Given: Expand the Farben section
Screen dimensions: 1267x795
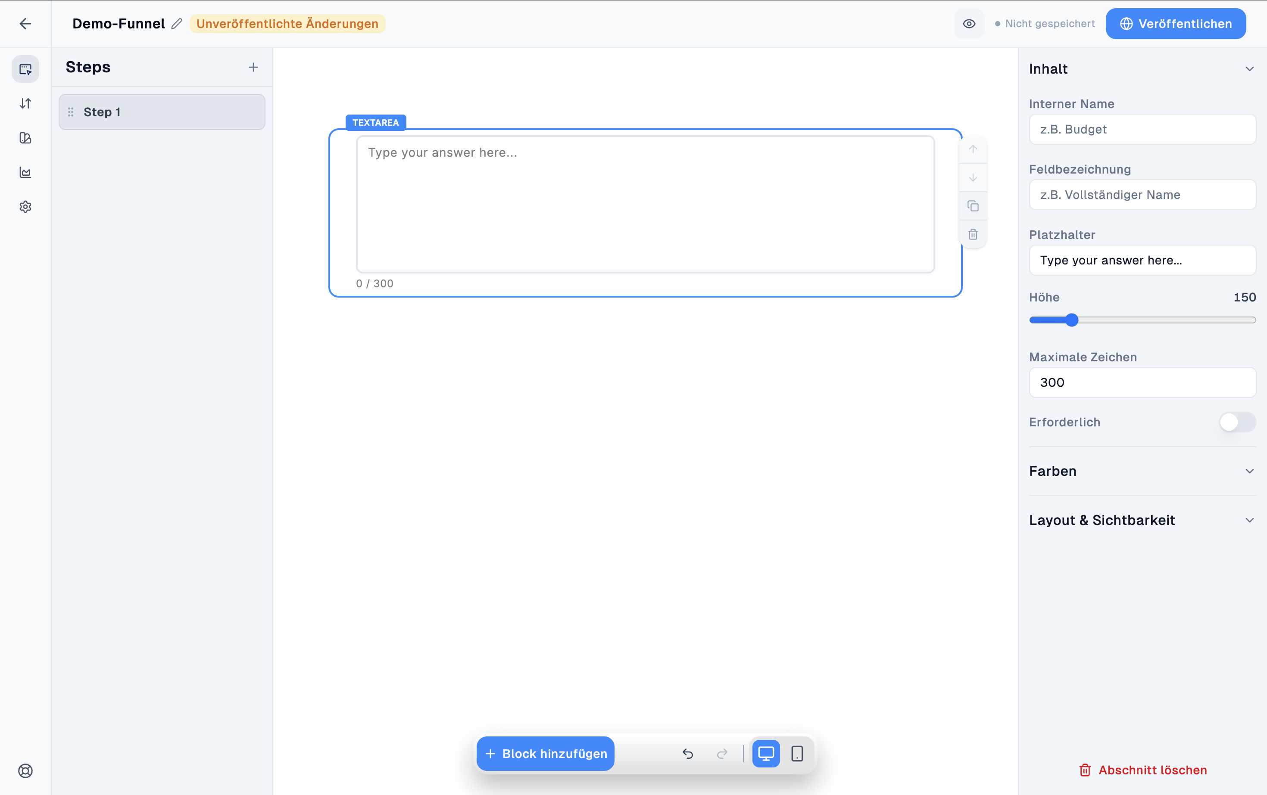Looking at the screenshot, I should coord(1142,471).
